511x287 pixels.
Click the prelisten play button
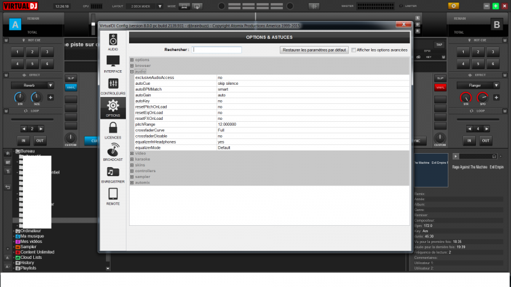[x=455, y=156]
